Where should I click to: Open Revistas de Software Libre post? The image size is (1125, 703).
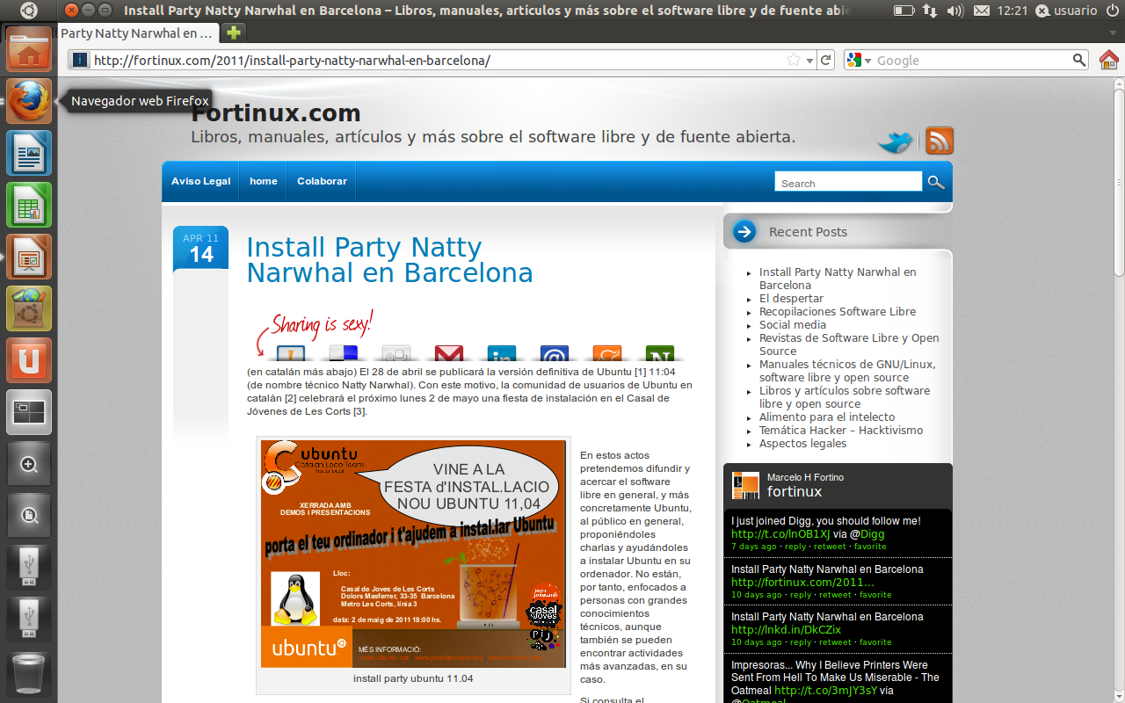[x=849, y=344]
